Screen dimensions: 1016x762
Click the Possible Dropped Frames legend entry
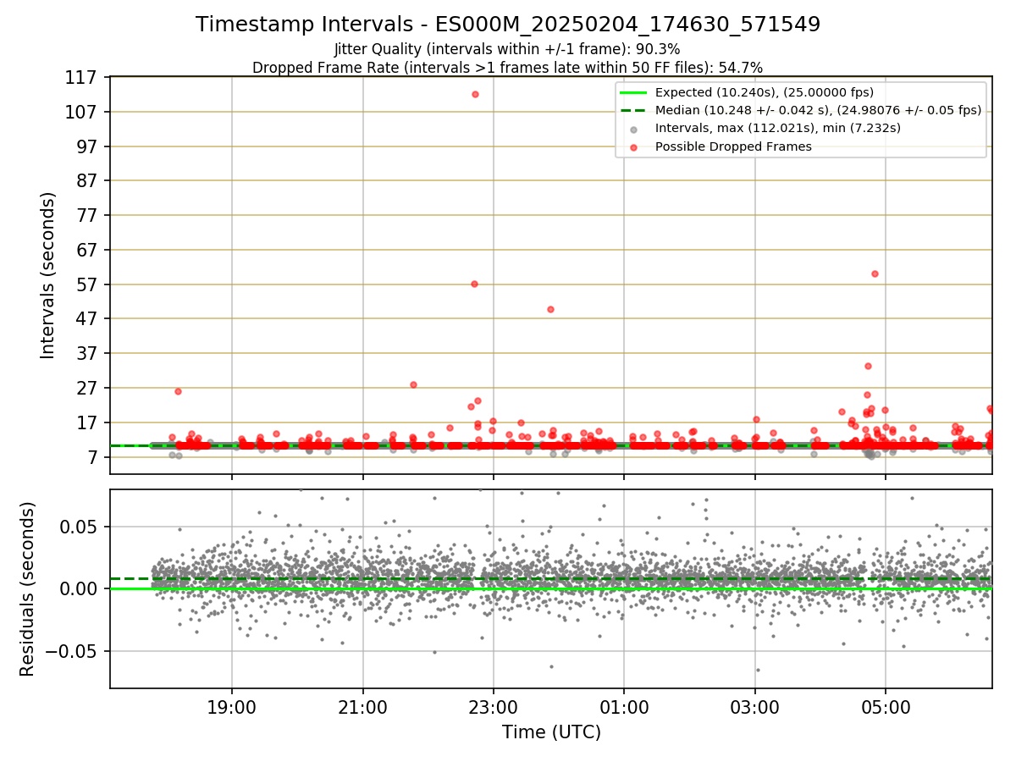click(721, 146)
